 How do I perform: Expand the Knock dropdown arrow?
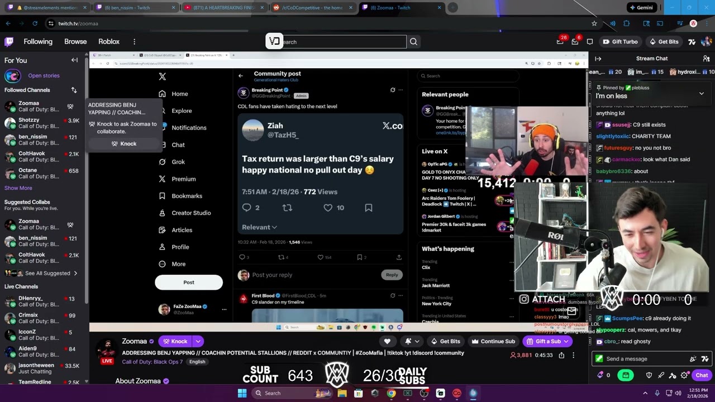coord(198,341)
